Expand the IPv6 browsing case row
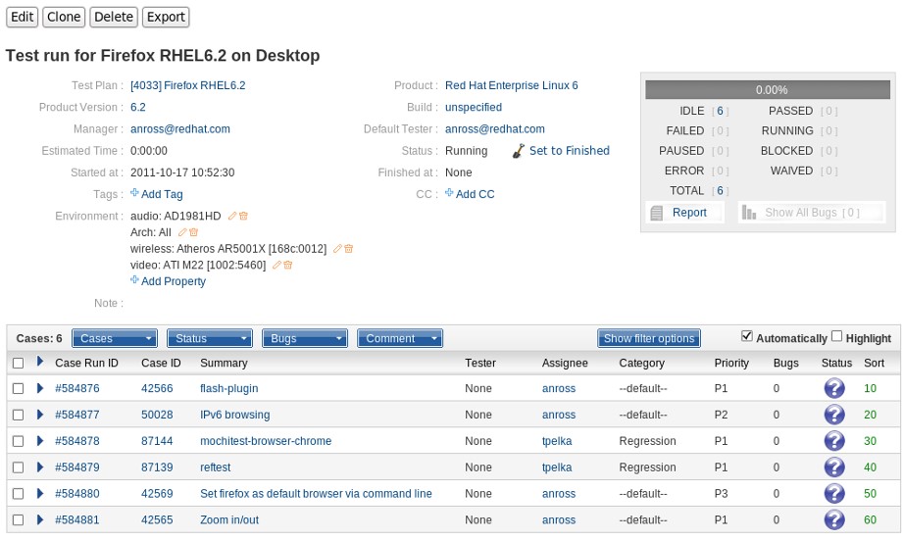This screenshot has height=541, width=904. click(40, 415)
